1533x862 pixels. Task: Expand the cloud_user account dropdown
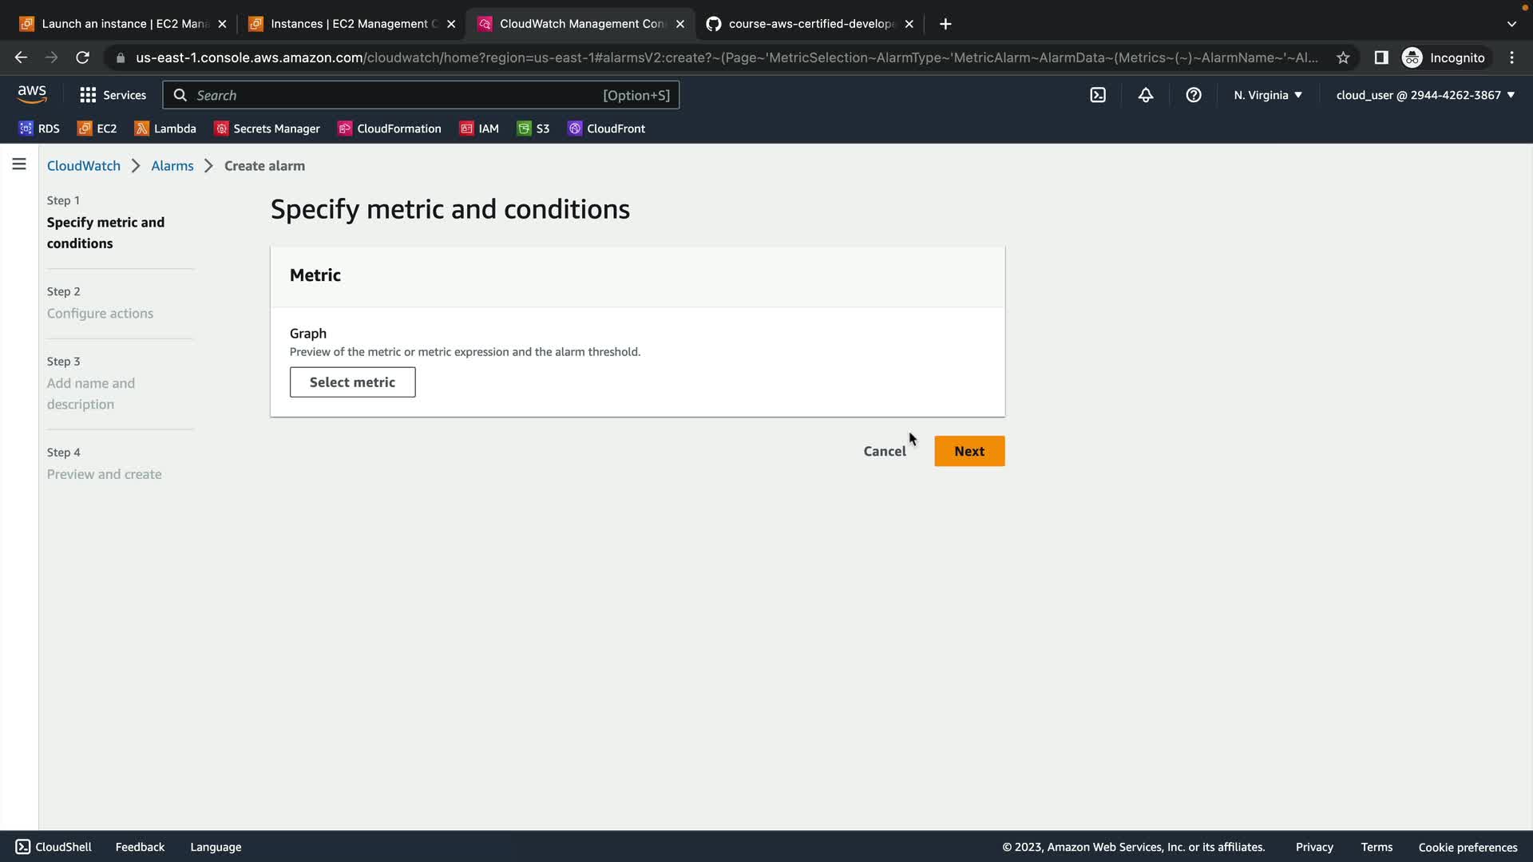click(1425, 95)
